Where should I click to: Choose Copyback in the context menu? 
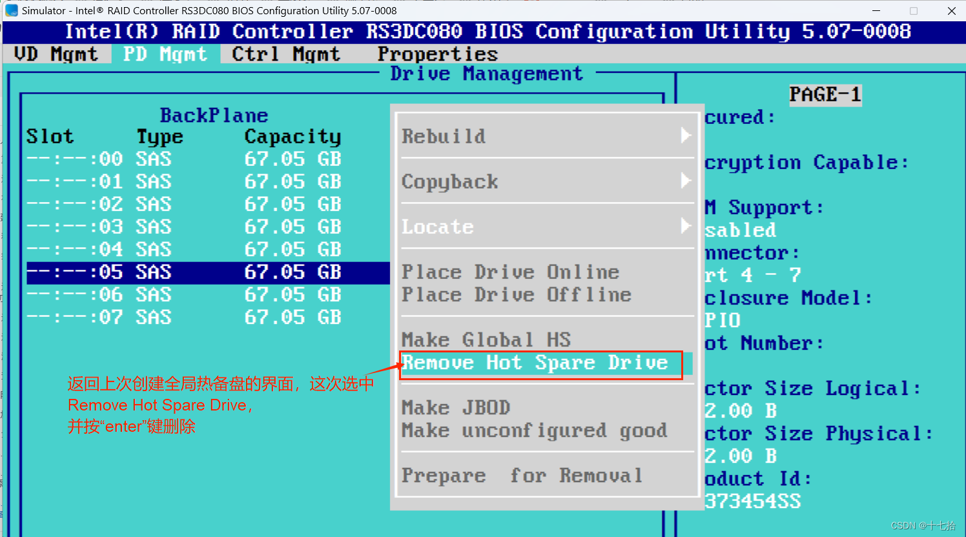coord(450,182)
